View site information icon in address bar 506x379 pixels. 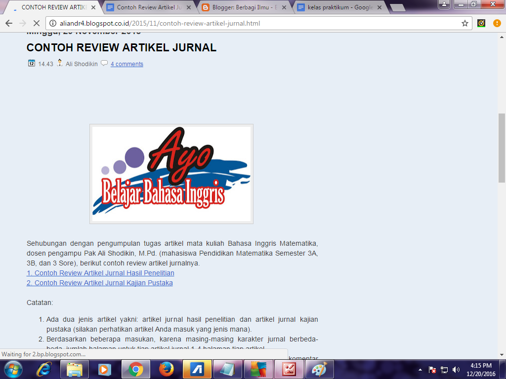(x=53, y=23)
